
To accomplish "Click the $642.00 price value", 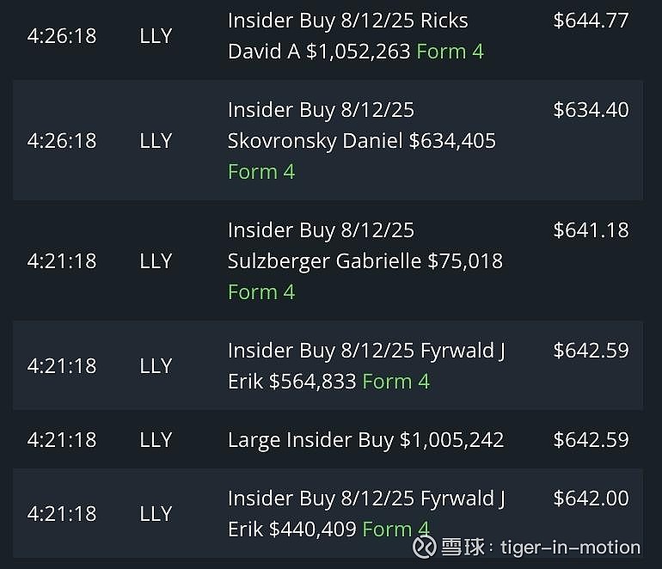I will (592, 498).
